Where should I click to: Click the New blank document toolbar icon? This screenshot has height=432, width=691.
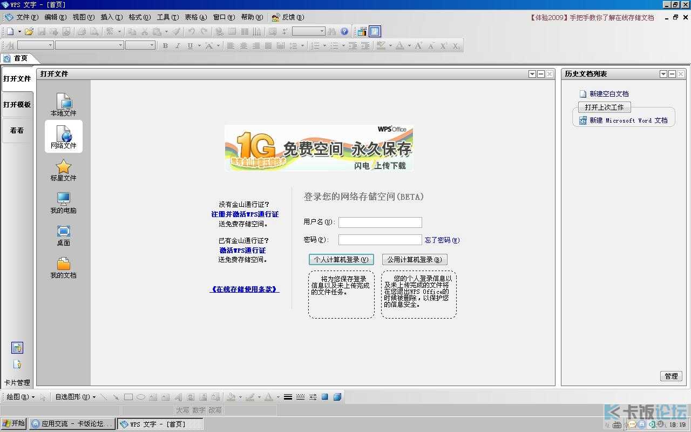click(x=10, y=32)
